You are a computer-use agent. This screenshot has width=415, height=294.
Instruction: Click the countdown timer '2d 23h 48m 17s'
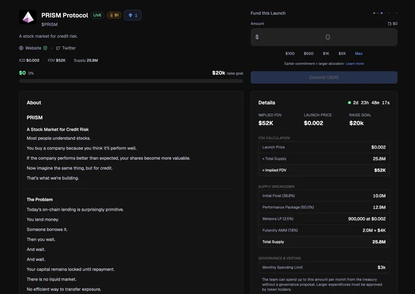point(371,102)
